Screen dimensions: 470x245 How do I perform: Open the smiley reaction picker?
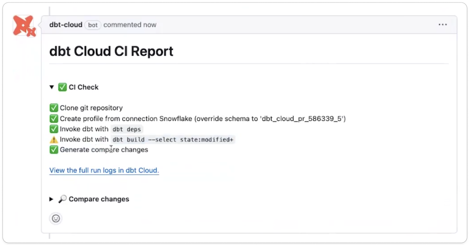[x=56, y=218]
